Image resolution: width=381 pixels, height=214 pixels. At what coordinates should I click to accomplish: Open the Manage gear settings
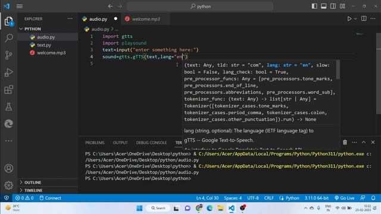(x=9, y=185)
